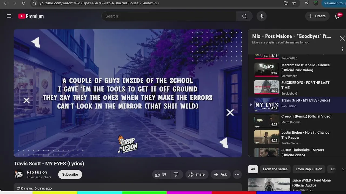The image size is (346, 194).
Task: Go to YouTube Premium home logo
Action: 31,16
